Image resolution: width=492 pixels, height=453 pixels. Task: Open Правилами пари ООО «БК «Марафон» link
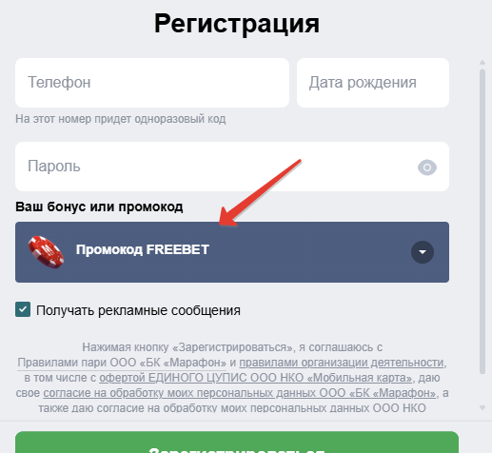tap(122, 363)
